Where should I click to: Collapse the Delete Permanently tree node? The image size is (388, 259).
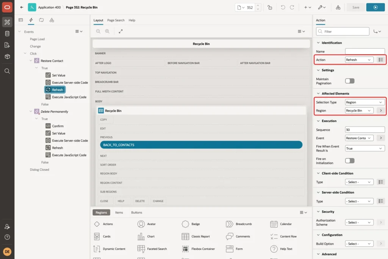31,111
